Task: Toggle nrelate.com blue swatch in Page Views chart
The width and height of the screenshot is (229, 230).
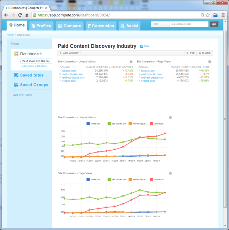Action: pos(88,179)
